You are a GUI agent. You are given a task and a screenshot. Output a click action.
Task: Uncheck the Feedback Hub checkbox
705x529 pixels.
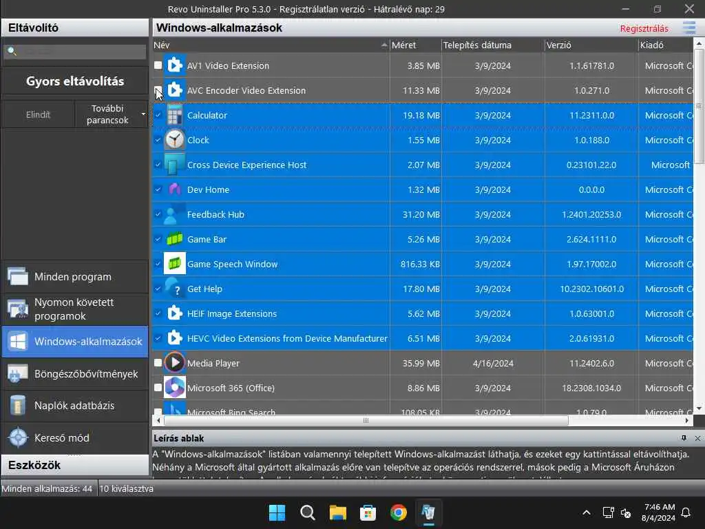tap(158, 214)
